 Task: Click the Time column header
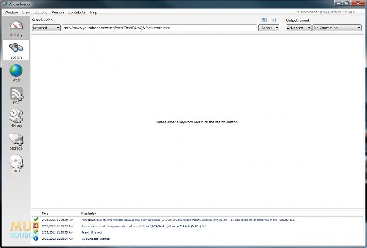[60, 214]
